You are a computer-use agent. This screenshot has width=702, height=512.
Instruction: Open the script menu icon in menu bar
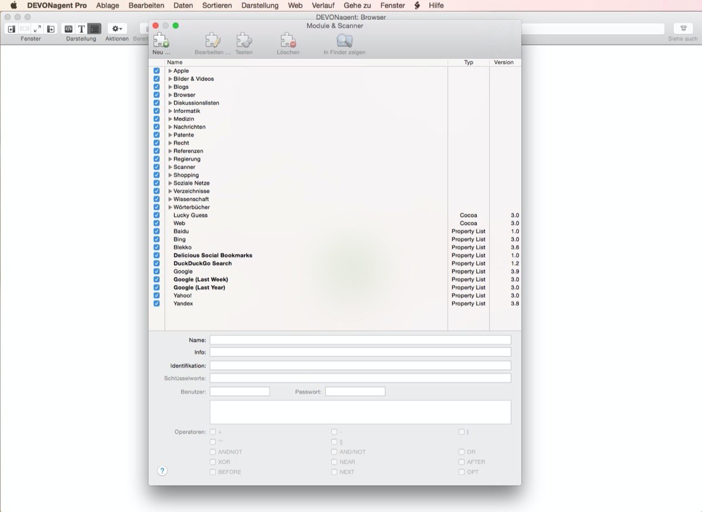pos(417,5)
